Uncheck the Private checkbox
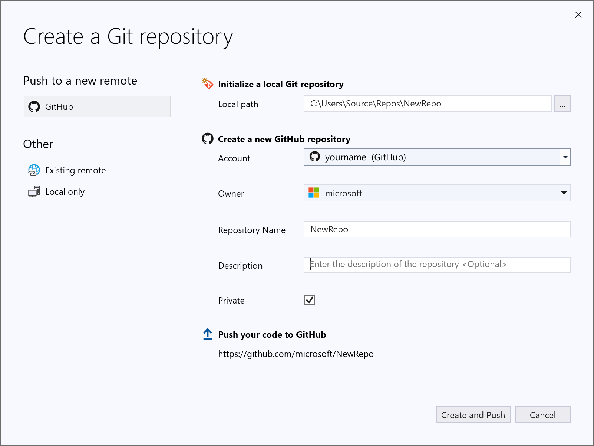 [309, 300]
